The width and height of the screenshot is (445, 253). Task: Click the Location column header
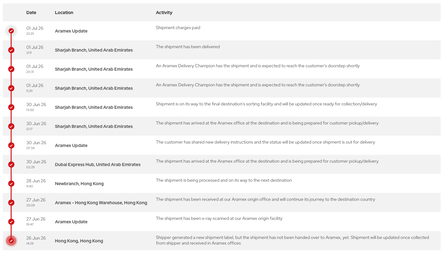64,13
